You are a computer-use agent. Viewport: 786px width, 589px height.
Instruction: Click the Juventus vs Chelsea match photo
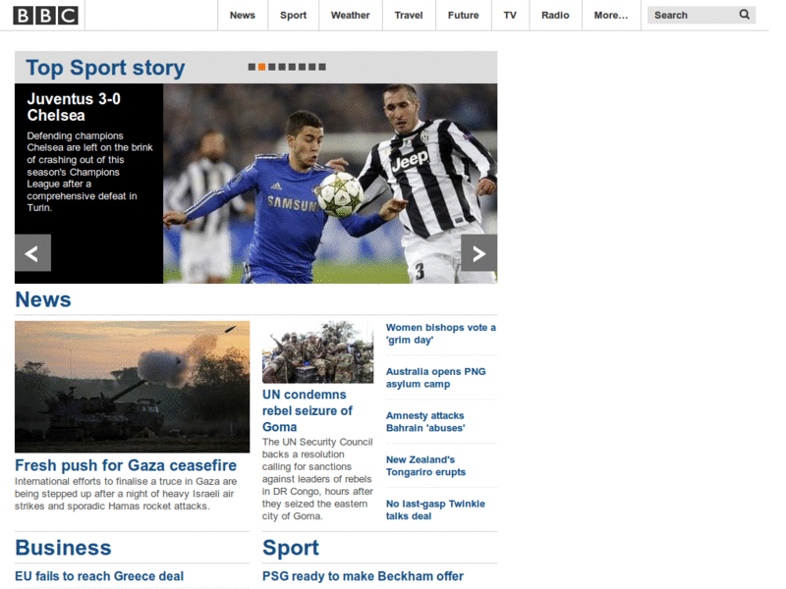coord(330,184)
